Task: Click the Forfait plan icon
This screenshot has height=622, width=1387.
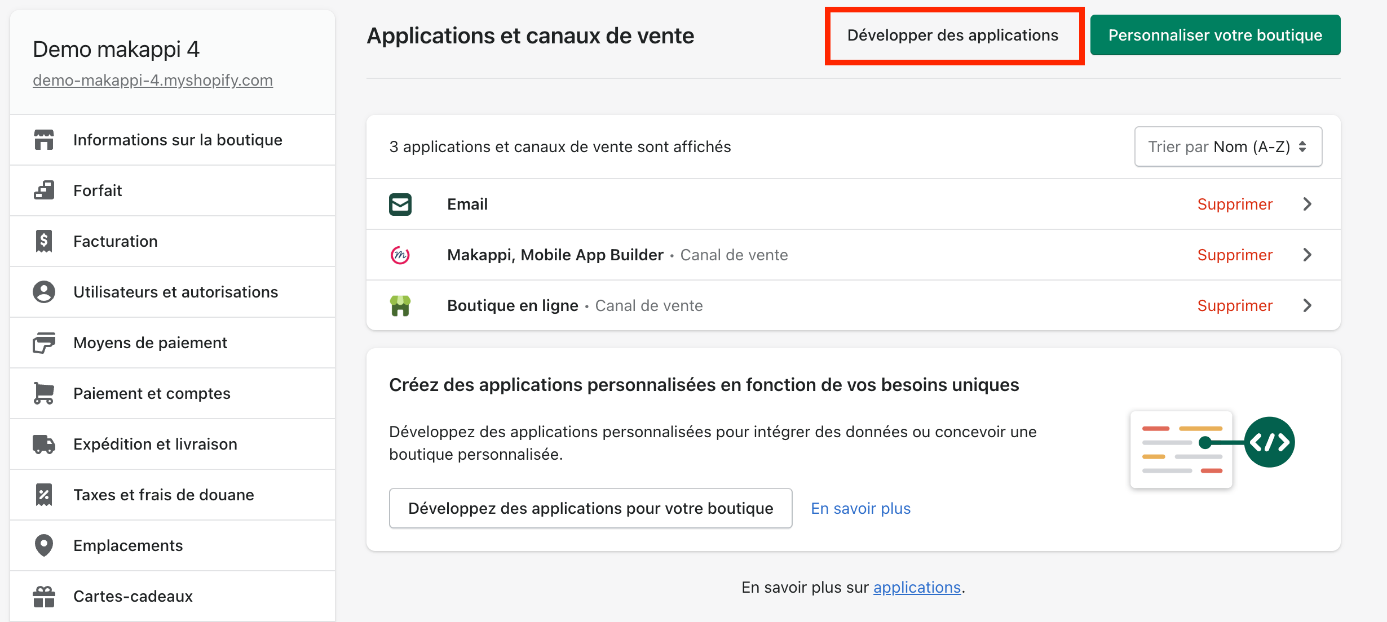Action: coord(43,190)
